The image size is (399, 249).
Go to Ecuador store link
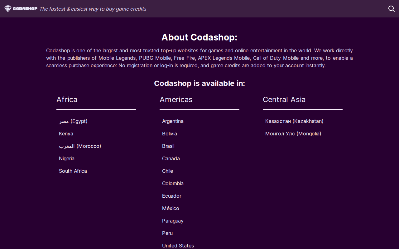(x=172, y=196)
